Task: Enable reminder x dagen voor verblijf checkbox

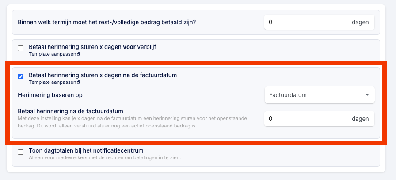Action: pyautogui.click(x=20, y=48)
